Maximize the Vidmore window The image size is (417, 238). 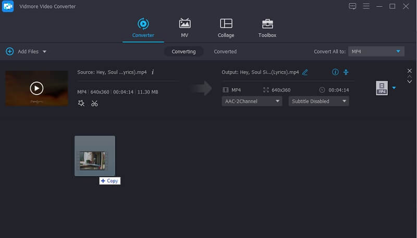(x=393, y=6)
